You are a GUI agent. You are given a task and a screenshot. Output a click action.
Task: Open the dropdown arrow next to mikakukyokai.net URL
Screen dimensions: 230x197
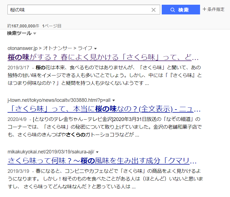(97, 152)
